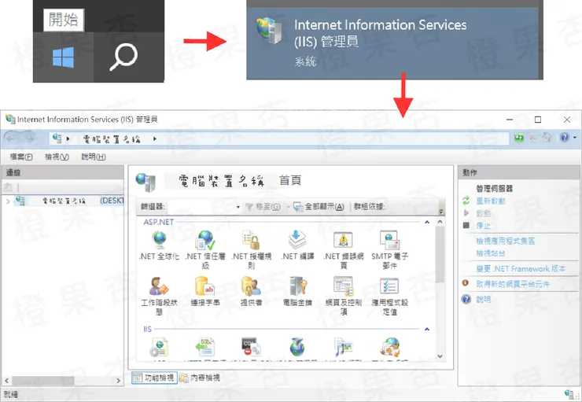Click 全部顯示(A) button

[x=319, y=207]
